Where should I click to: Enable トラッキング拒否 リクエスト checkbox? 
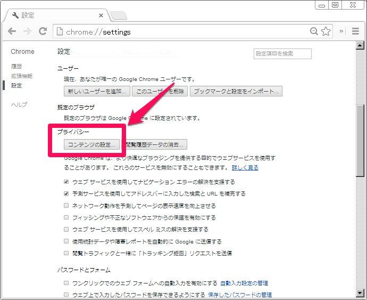(x=66, y=253)
